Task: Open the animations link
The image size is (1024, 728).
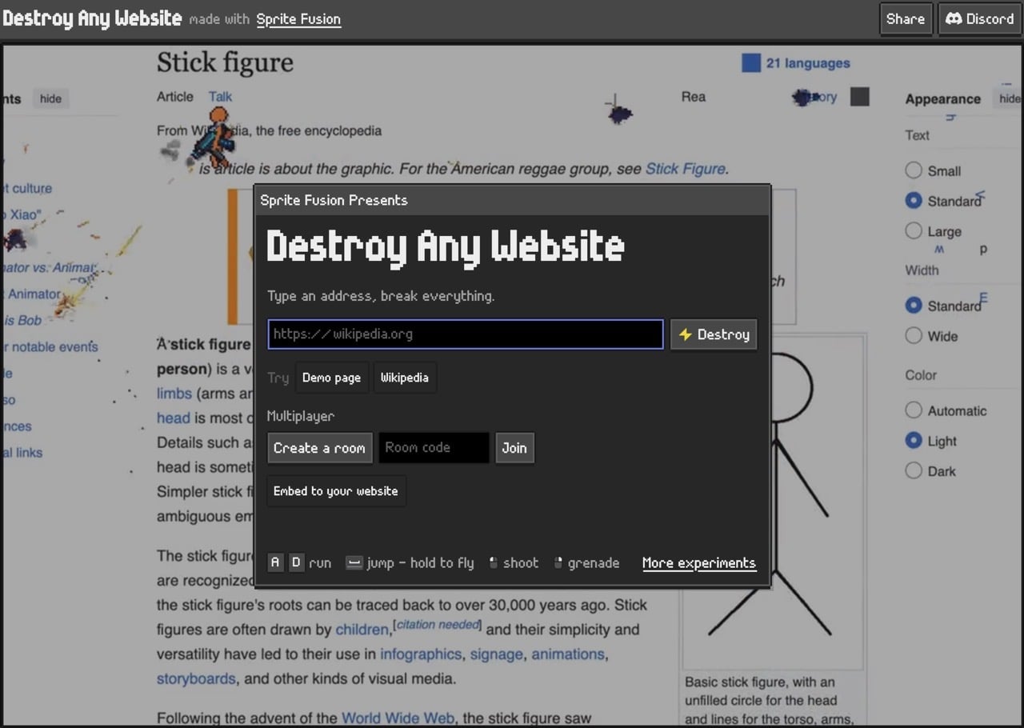Action: click(568, 654)
